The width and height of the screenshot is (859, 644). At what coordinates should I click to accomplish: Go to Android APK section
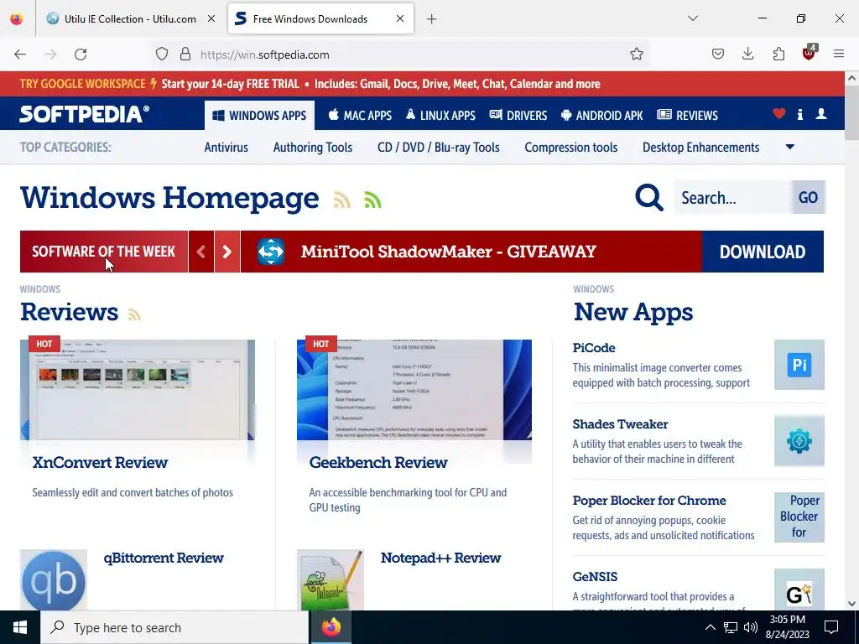(602, 116)
